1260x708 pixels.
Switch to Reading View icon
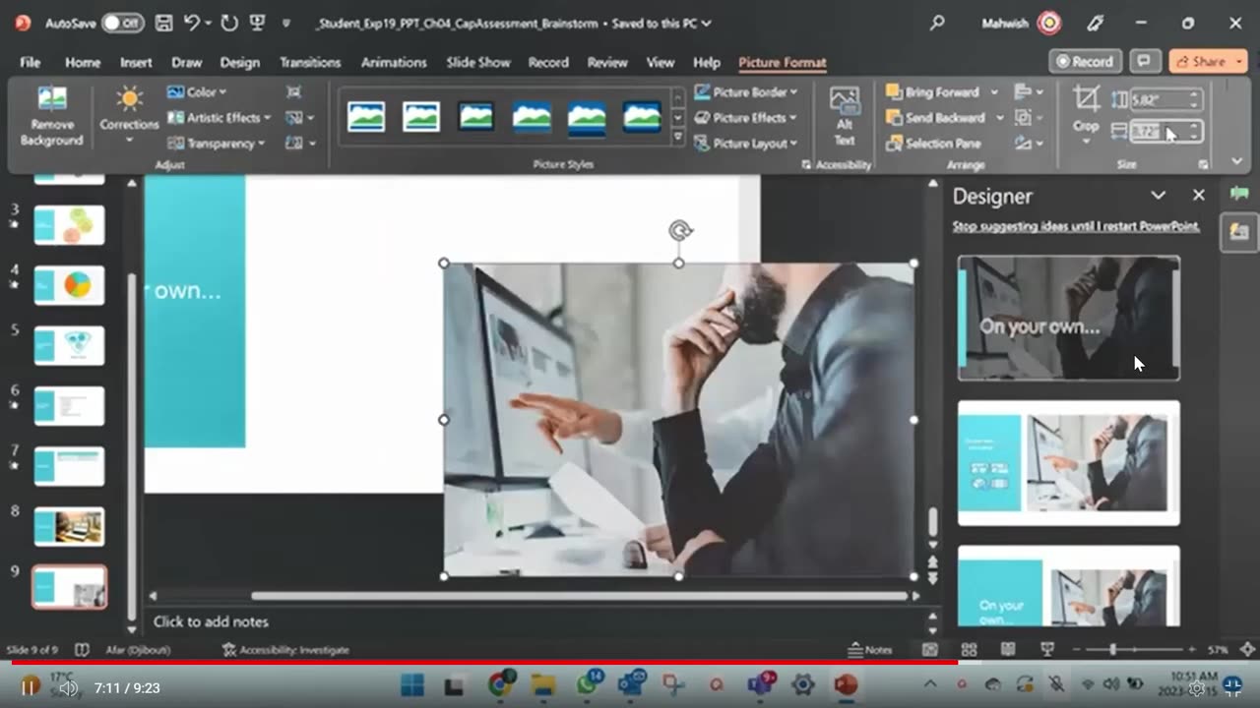1008,650
